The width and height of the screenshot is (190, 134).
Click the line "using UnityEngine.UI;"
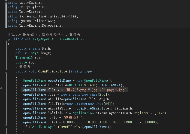click(28, 7)
